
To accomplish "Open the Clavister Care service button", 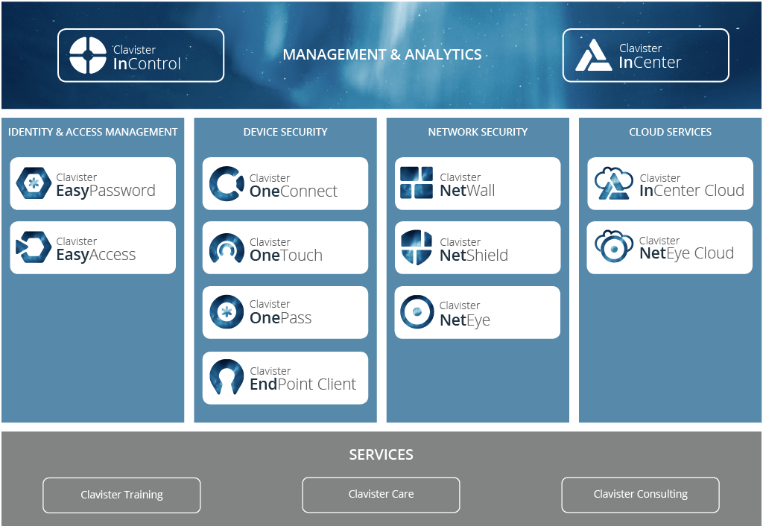I will click(381, 495).
